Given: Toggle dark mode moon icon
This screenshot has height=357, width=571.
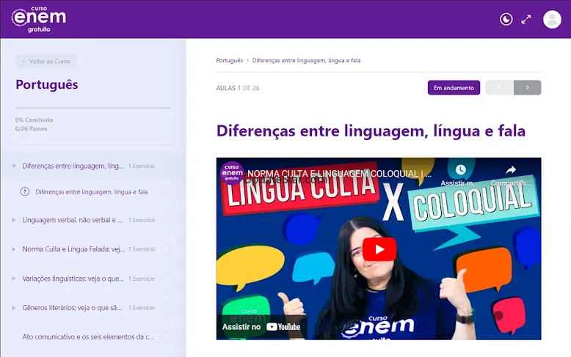Looking at the screenshot, I should pos(506,19).
